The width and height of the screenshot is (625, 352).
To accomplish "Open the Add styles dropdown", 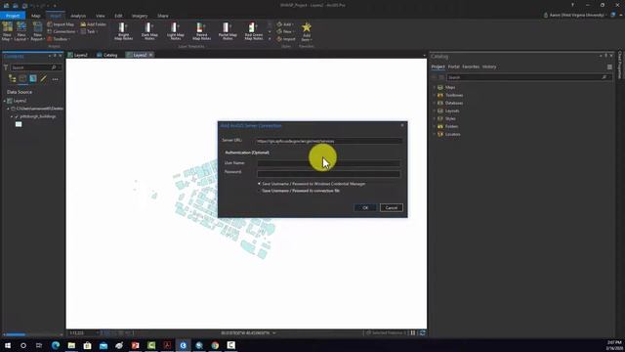I will pyautogui.click(x=285, y=24).
